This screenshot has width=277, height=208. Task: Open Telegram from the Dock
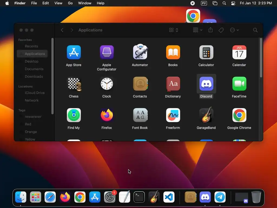[x=220, y=197]
